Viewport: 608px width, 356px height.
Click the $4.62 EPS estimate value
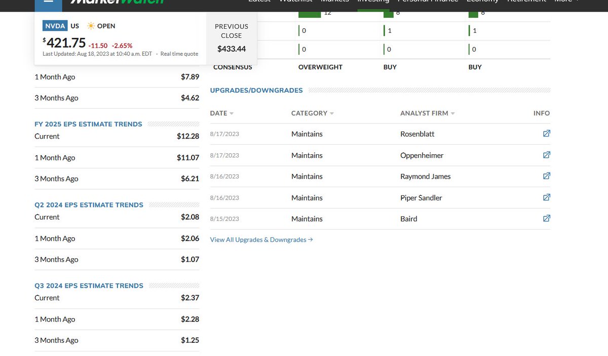click(190, 98)
